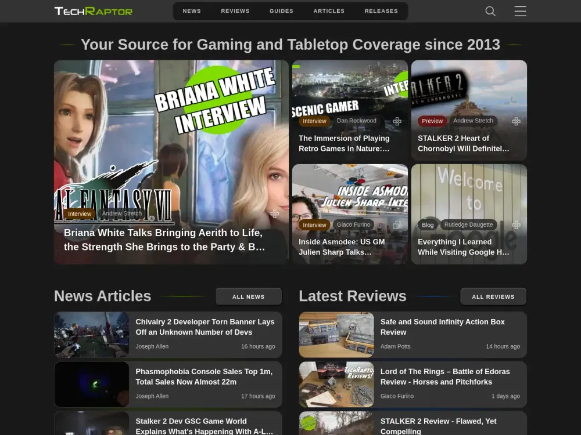Viewport: 581px width, 435px height.
Task: Select Releases in the navigation bar
Action: pos(381,11)
